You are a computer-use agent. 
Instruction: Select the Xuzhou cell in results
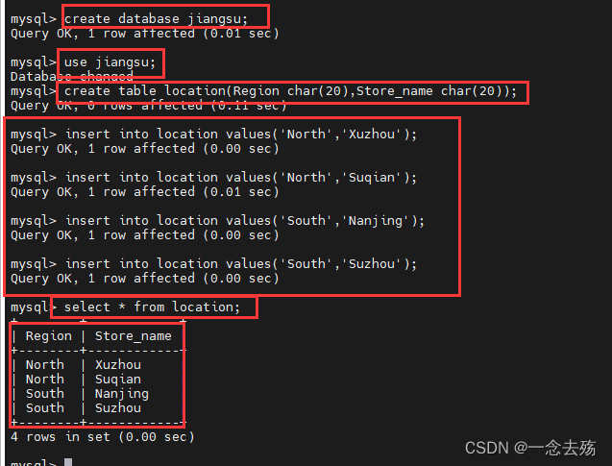[117, 365]
